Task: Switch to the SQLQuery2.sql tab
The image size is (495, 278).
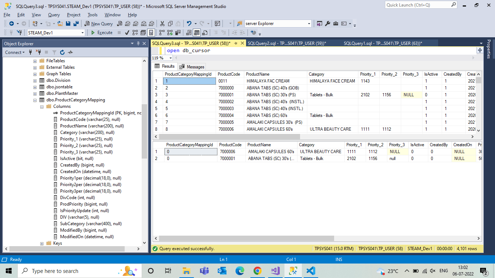Action: tap(287, 43)
